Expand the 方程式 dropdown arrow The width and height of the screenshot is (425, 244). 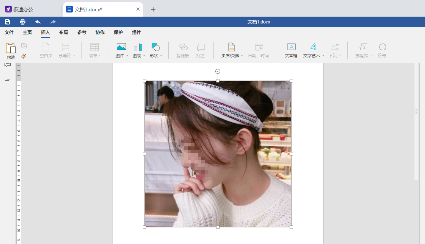(x=370, y=56)
